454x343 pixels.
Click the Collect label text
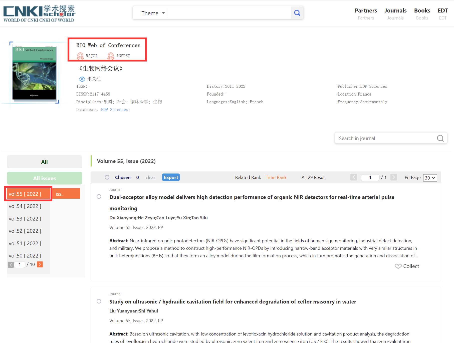click(411, 266)
